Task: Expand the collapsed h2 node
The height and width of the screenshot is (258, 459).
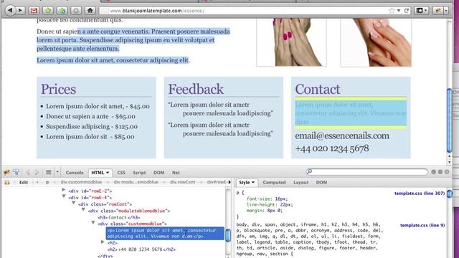Action: point(103,242)
